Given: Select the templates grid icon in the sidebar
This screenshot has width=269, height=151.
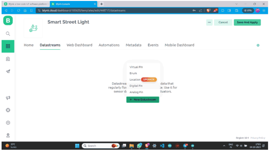Looking at the screenshot, I should click(x=8, y=46).
